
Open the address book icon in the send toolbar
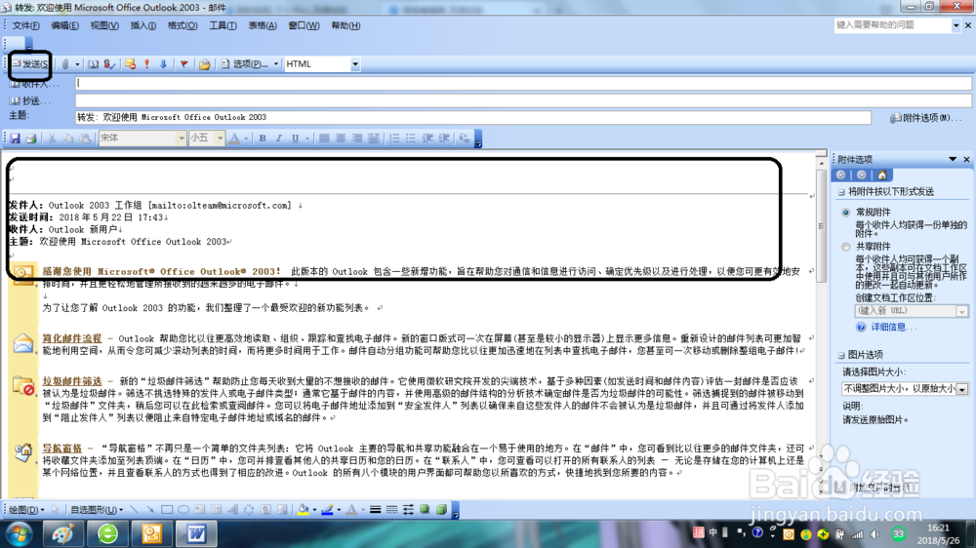pyautogui.click(x=94, y=64)
